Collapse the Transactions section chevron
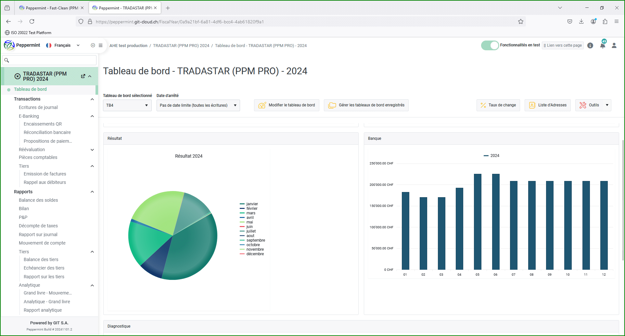 click(x=92, y=99)
